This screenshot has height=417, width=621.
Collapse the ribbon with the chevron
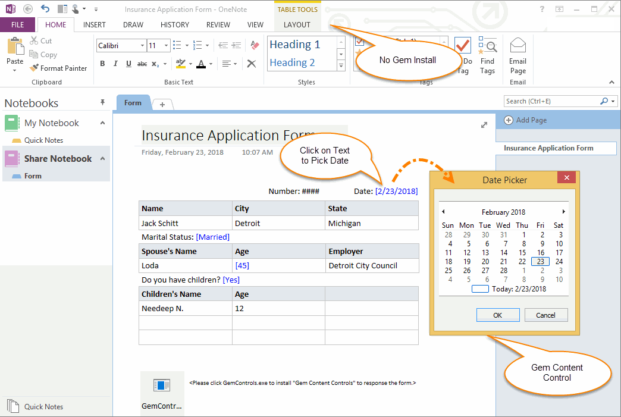(612, 82)
